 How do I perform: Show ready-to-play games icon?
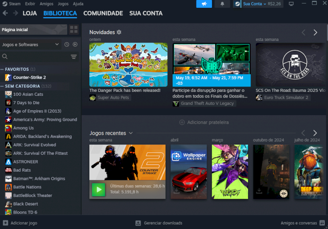pyautogui.click(x=75, y=45)
